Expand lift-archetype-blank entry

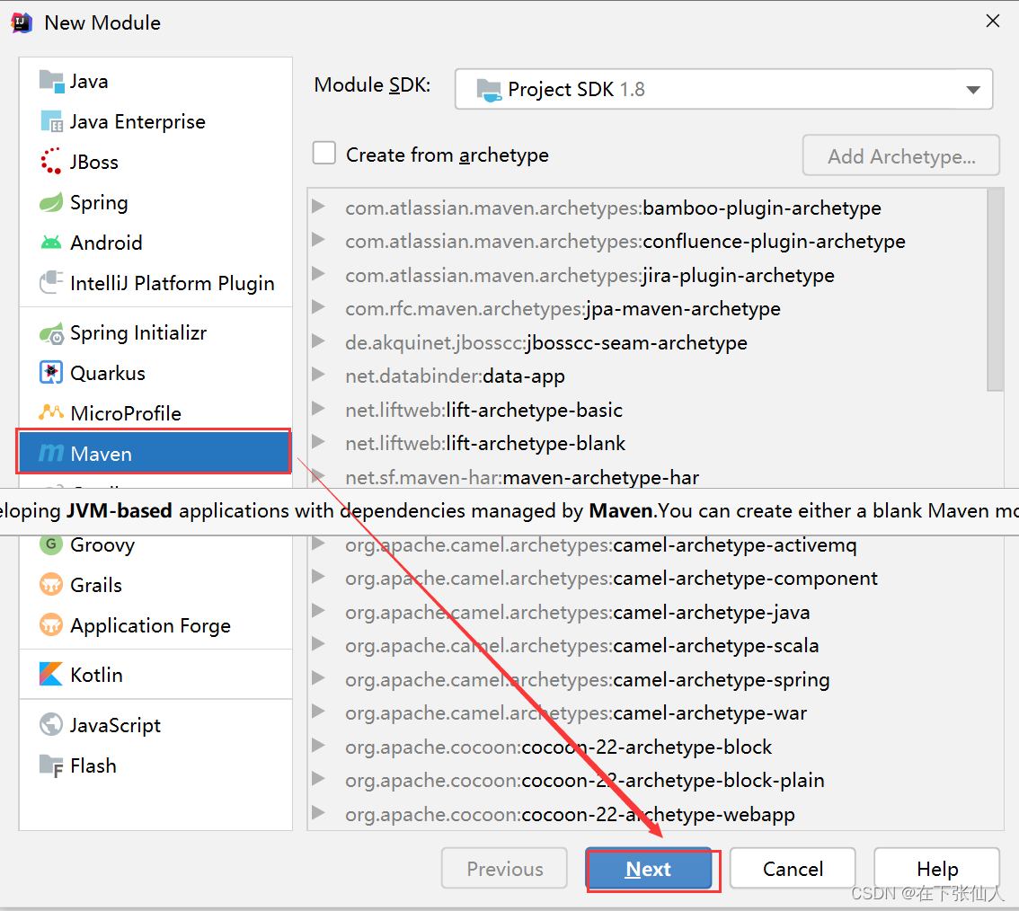[x=318, y=442]
